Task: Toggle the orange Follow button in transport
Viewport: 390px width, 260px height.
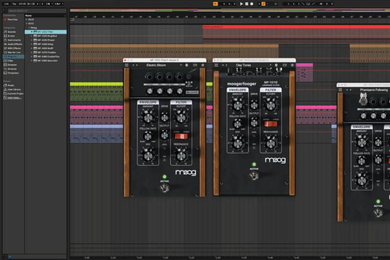Action: tap(215, 4)
